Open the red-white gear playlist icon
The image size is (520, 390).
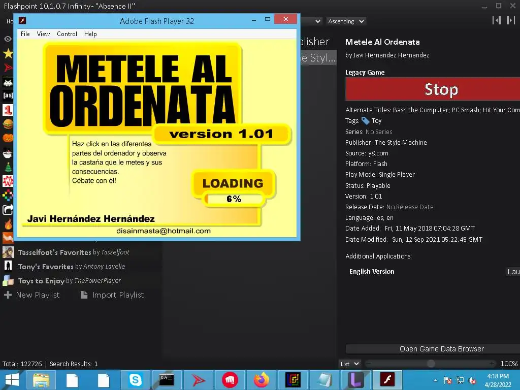(8, 181)
